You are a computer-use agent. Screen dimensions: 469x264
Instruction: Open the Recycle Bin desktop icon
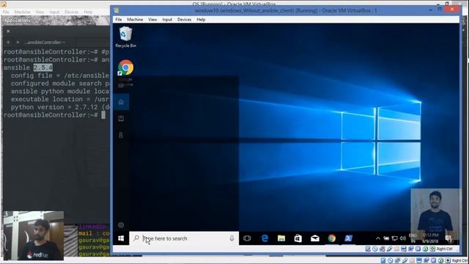[x=125, y=37]
